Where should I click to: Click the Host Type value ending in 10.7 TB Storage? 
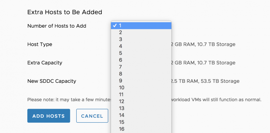203,44
